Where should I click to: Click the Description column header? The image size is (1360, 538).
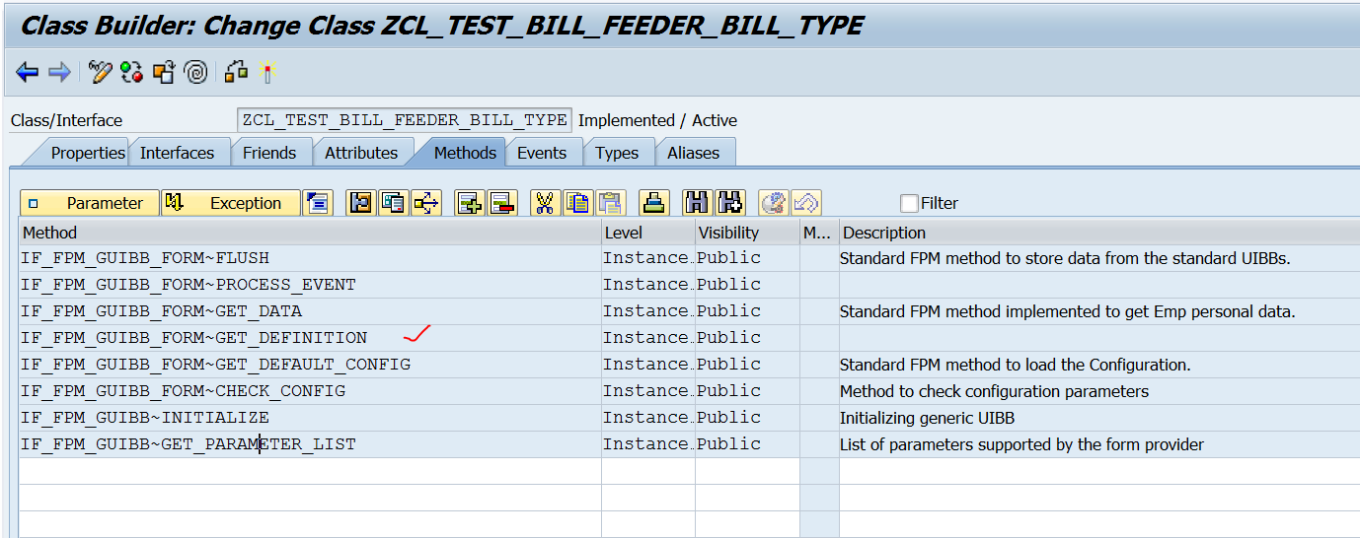1099,233
